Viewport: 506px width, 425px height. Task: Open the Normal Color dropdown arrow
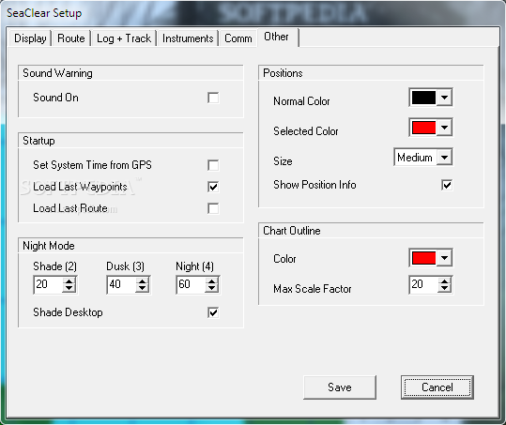444,97
